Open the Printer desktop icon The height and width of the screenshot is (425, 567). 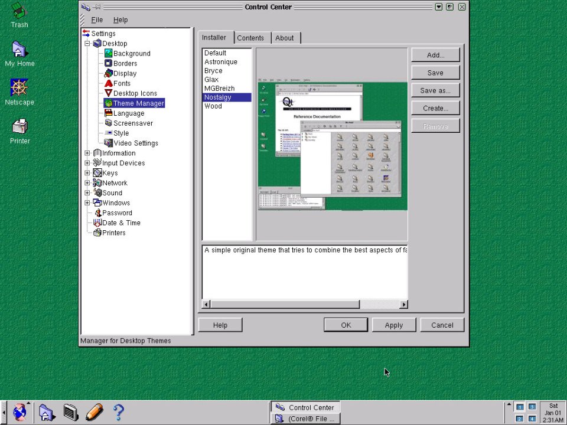click(x=19, y=126)
